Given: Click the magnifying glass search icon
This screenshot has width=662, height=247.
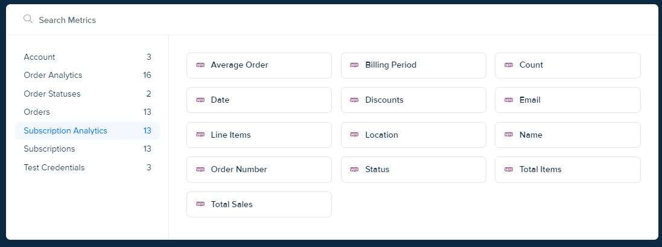Looking at the screenshot, I should pyautogui.click(x=28, y=19).
